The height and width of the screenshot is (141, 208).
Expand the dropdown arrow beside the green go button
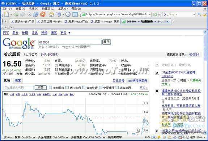tap(159, 14)
